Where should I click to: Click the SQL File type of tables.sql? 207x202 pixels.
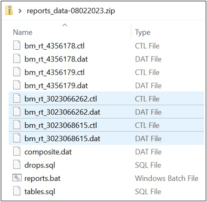(x=148, y=192)
